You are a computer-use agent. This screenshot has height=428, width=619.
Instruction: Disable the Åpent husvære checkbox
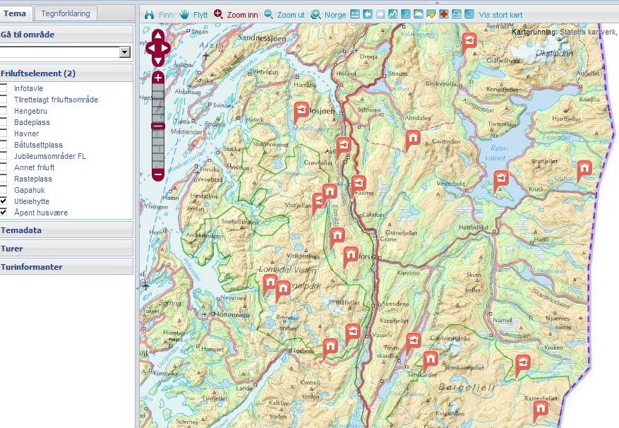coord(4,213)
